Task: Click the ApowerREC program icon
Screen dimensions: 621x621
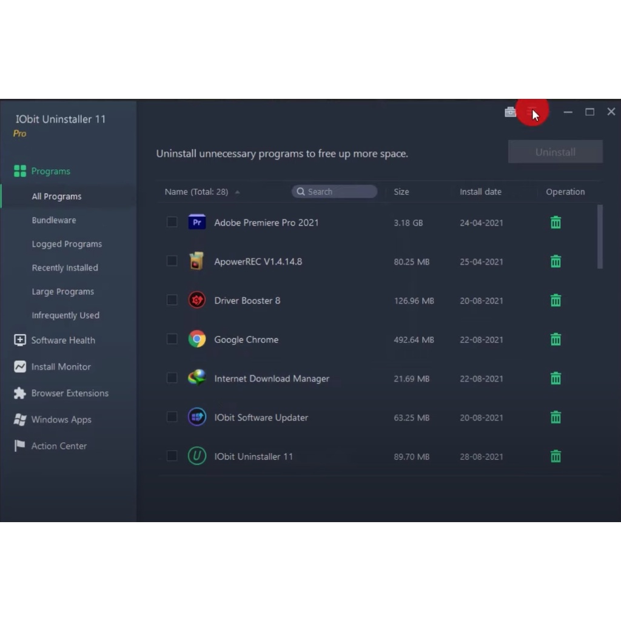Action: click(196, 261)
